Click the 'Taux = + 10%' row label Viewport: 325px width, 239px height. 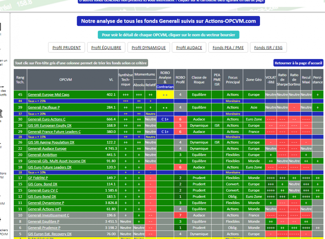[x=37, y=172]
